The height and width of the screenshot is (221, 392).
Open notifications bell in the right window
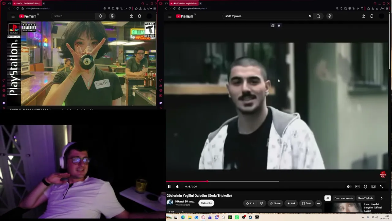[x=372, y=16]
